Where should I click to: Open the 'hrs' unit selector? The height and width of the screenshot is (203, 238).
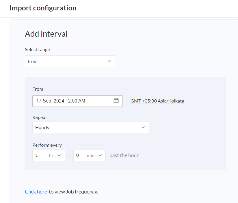point(55,156)
